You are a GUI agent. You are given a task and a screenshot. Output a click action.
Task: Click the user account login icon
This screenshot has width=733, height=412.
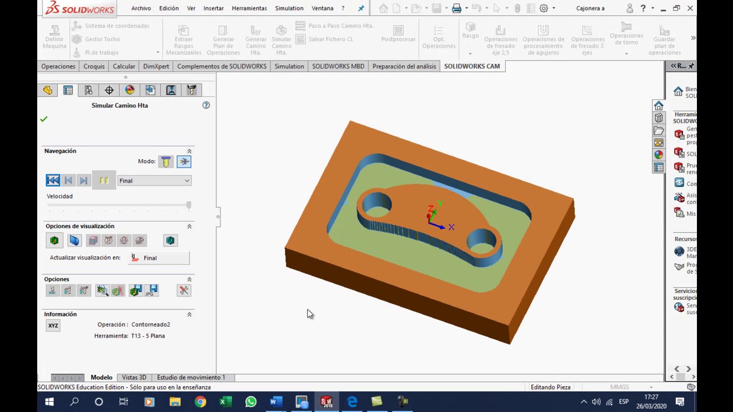pyautogui.click(x=630, y=9)
